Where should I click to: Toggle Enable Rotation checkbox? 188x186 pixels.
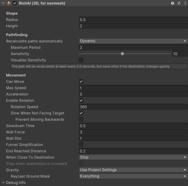point(81,100)
